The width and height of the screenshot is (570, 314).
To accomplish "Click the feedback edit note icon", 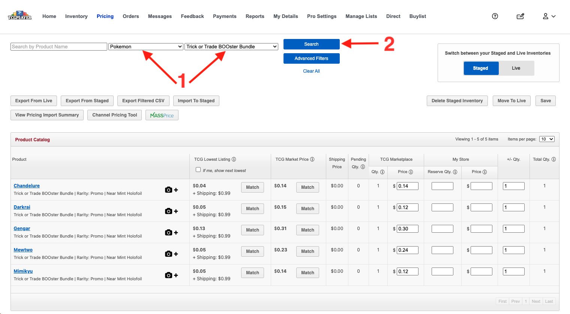I will [520, 16].
